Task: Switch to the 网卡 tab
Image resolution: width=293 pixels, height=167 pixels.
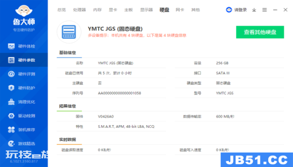Action: point(180,10)
